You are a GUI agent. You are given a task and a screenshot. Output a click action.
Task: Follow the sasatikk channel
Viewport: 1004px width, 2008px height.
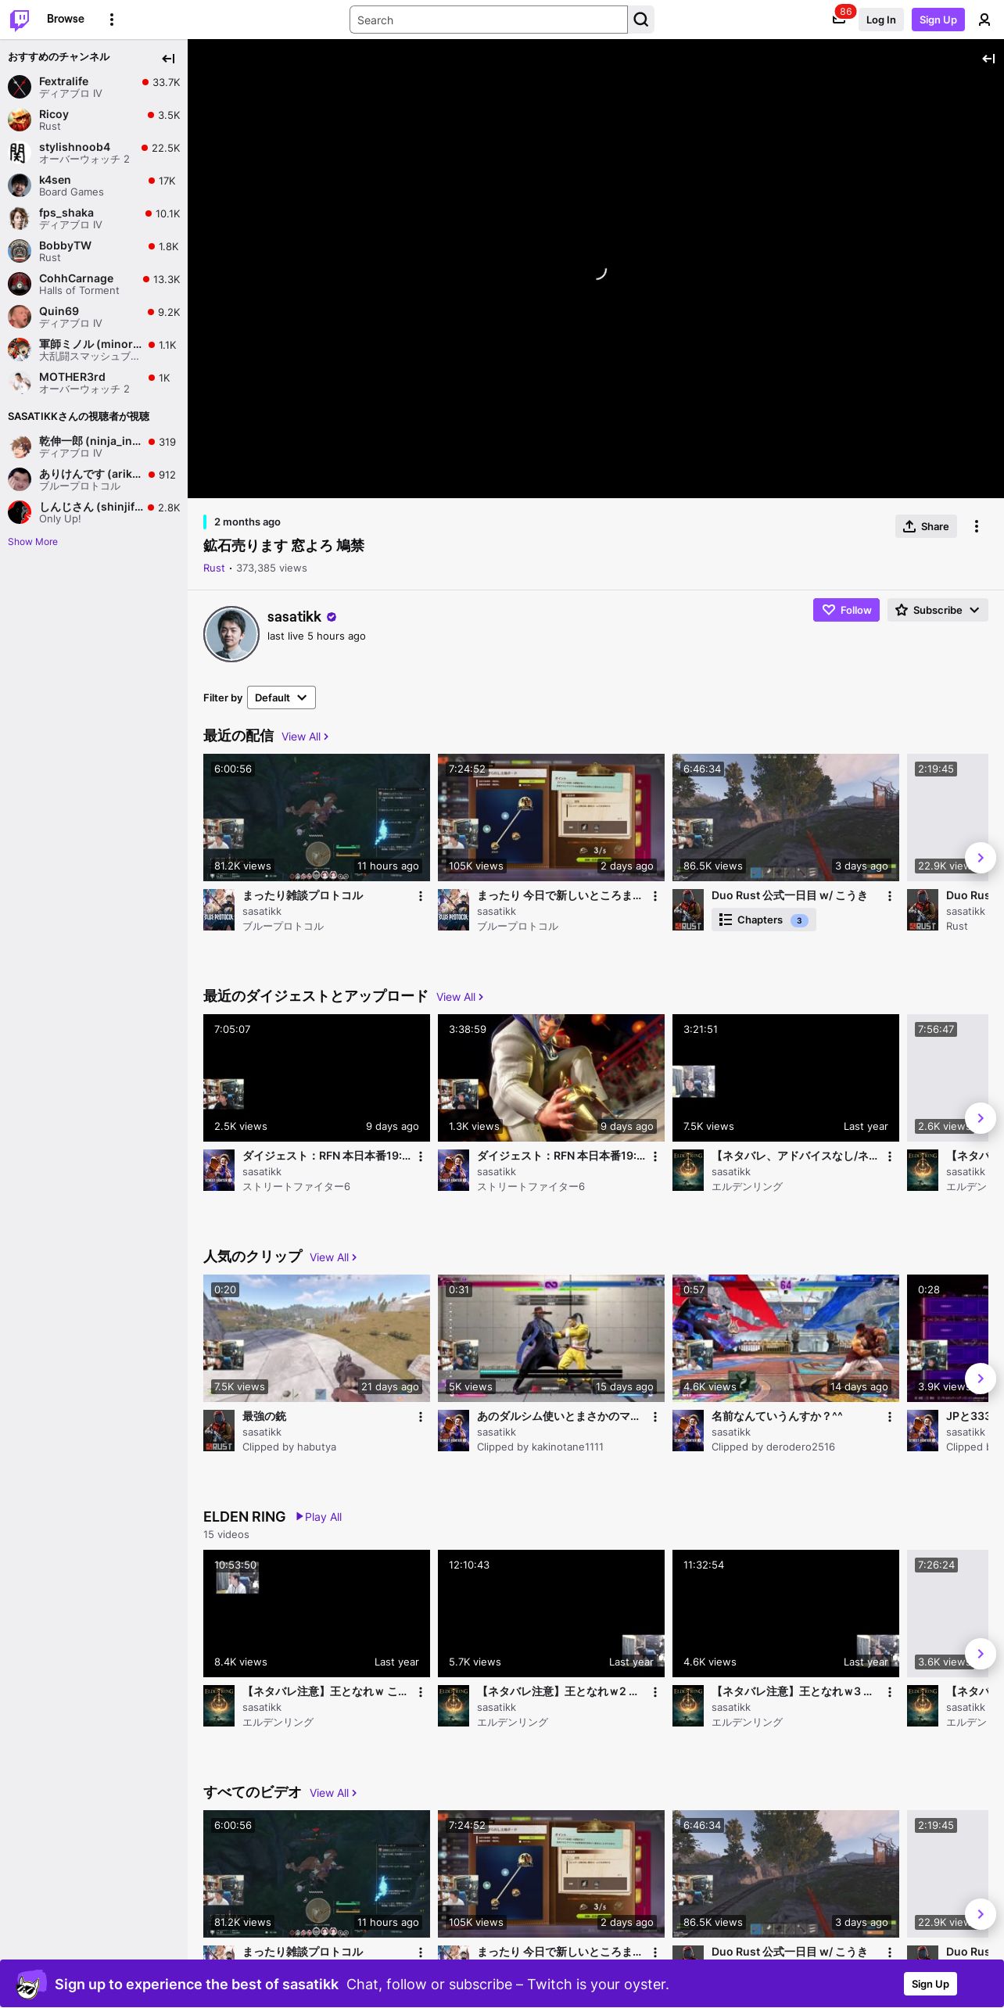click(x=846, y=610)
